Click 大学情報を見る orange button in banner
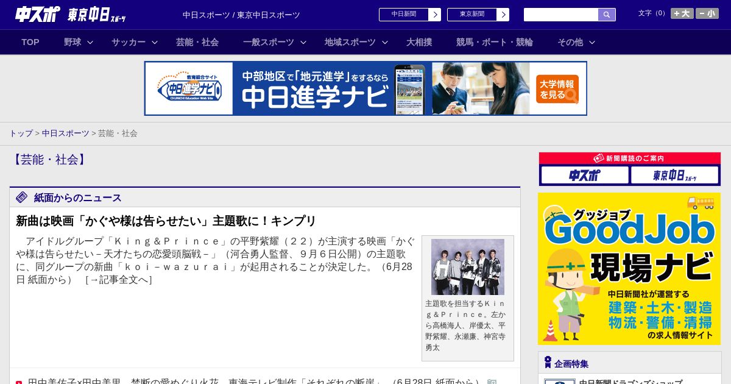This screenshot has width=731, height=384. point(557,89)
